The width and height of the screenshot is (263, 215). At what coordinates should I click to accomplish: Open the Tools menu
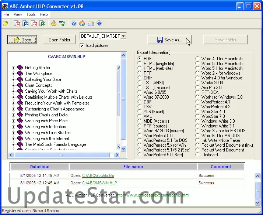pos(31,14)
